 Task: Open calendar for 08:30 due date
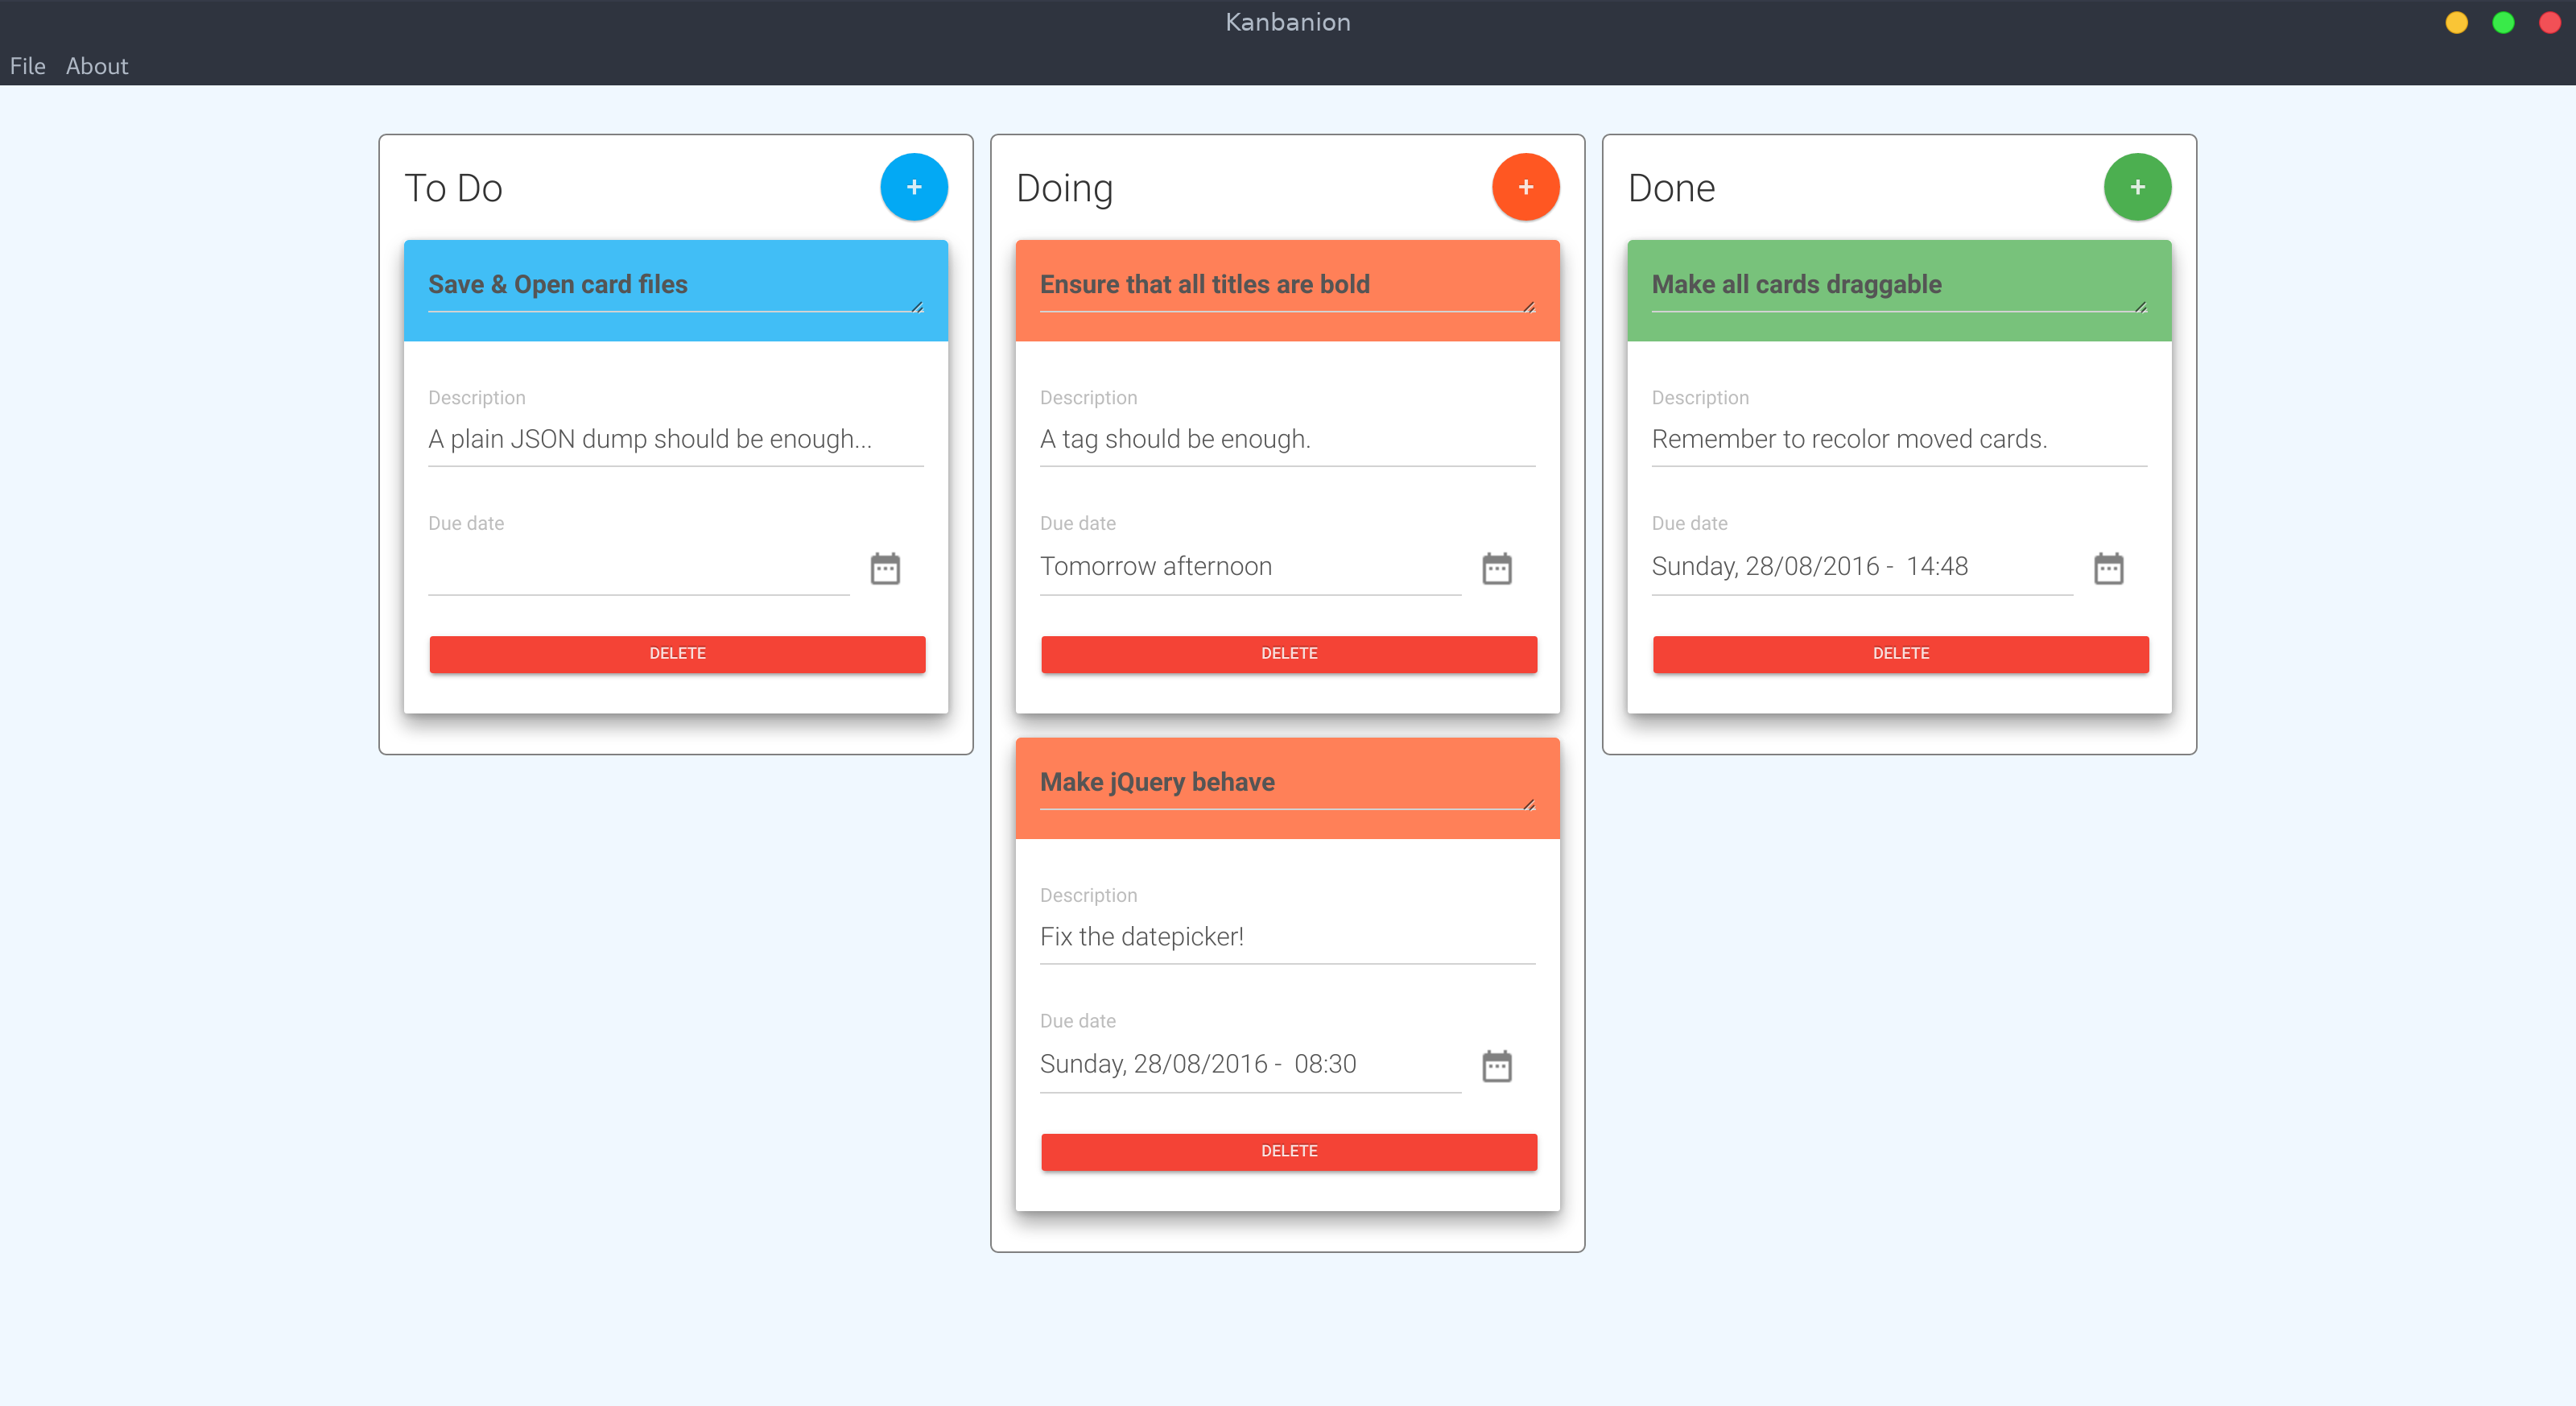(x=1496, y=1066)
